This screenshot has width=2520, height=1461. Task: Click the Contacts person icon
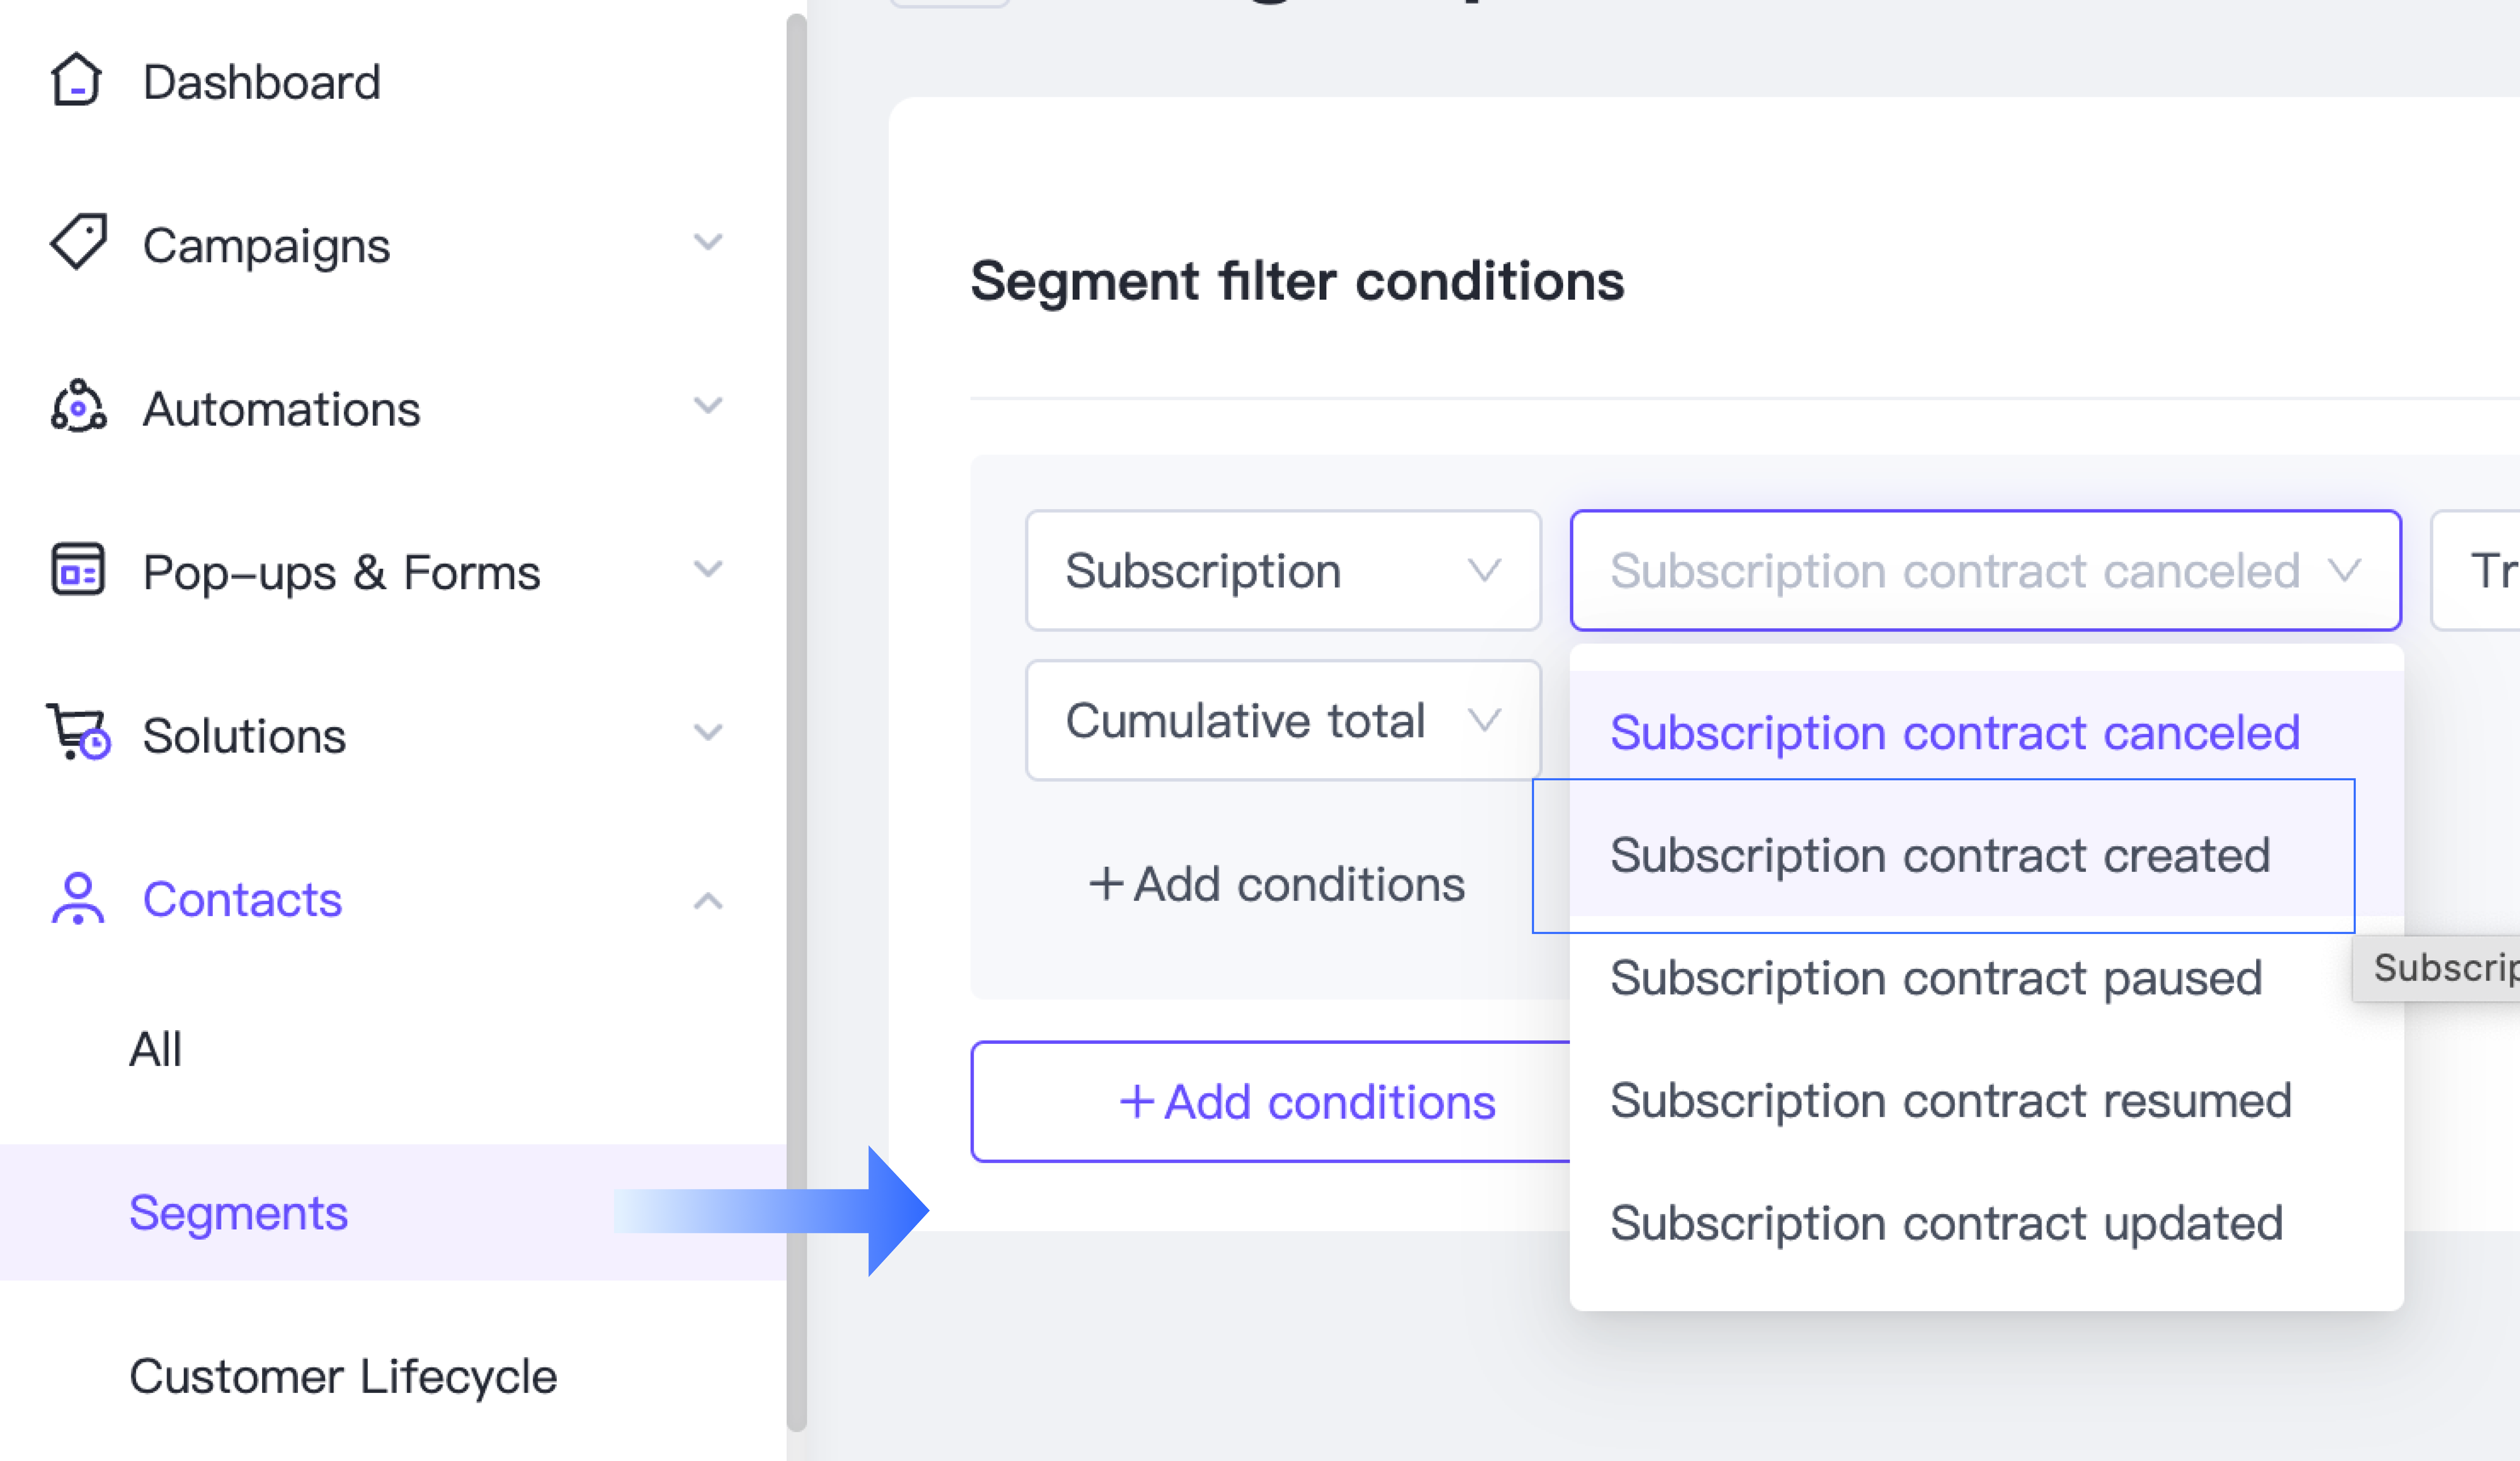[x=78, y=898]
